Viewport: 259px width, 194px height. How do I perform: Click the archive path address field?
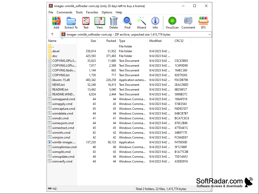pyautogui.click(x=136, y=35)
